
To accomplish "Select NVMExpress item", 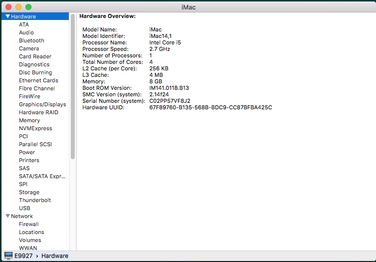I will tap(35, 128).
